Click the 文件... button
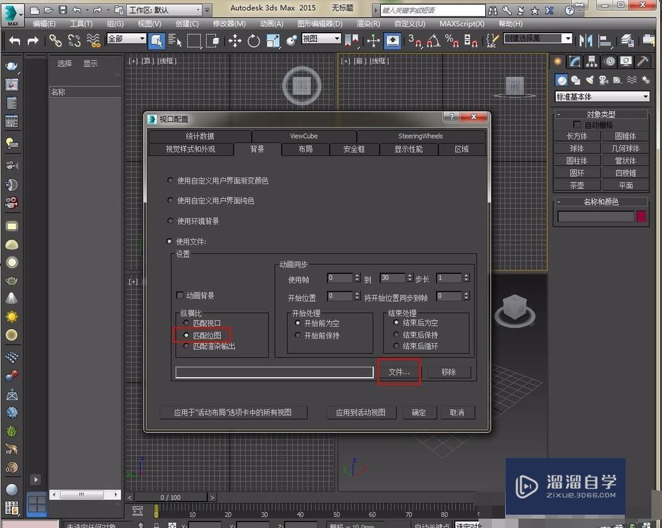 click(x=398, y=372)
